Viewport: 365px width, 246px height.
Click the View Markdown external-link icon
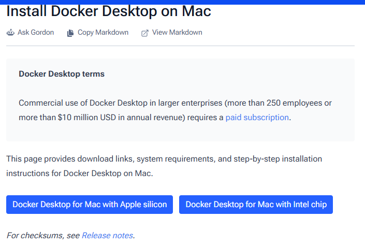tap(145, 33)
